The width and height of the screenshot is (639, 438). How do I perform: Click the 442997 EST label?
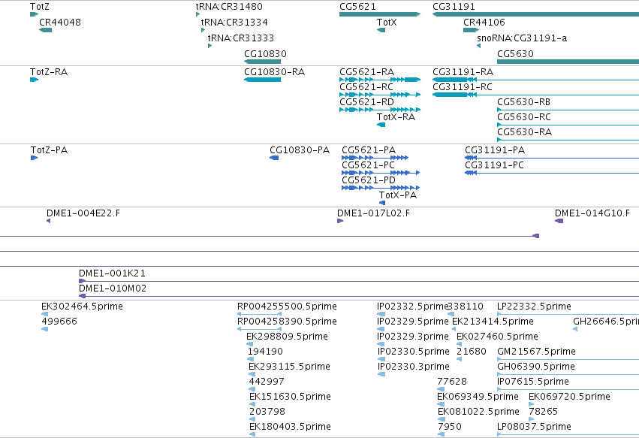tap(267, 382)
